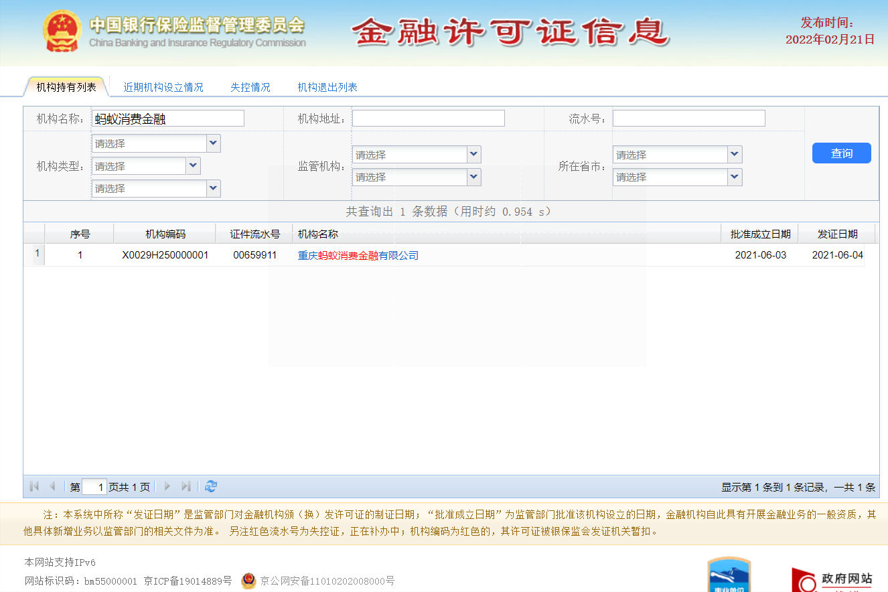
Task: Open first 机构类型 dropdown
Action: pyautogui.click(x=214, y=143)
